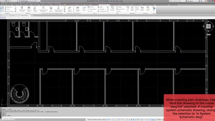Open the Legend tool
This screenshot has width=215, height=121.
point(132,9)
